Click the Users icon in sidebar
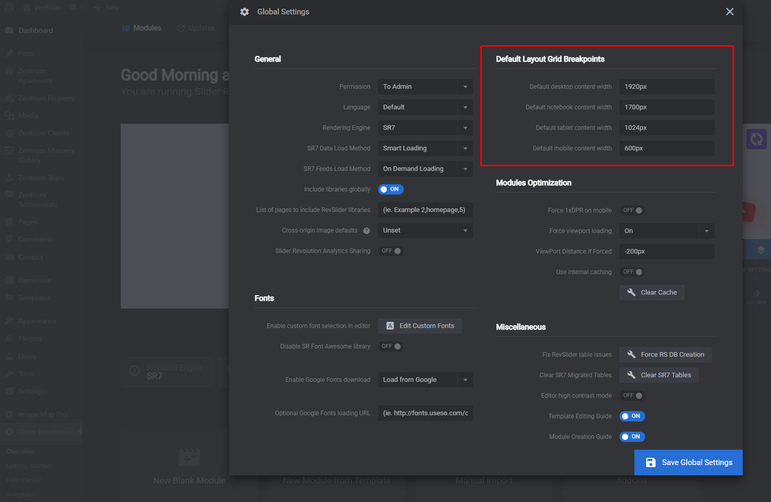This screenshot has height=502, width=771. click(9, 356)
